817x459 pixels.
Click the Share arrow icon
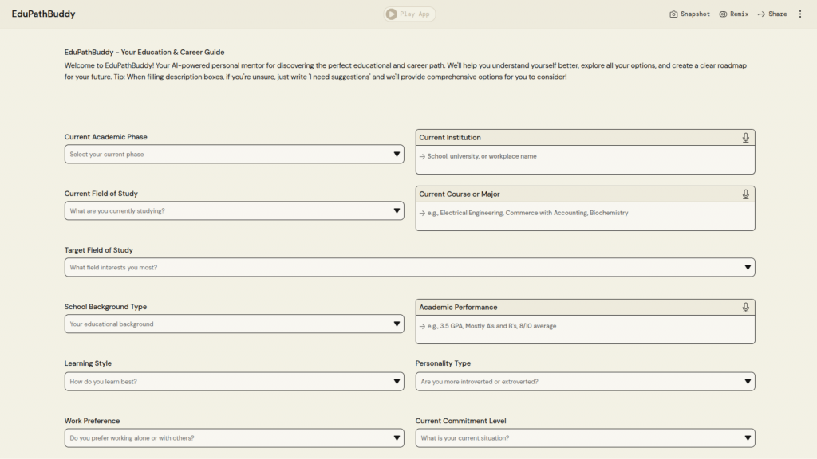[x=761, y=14]
